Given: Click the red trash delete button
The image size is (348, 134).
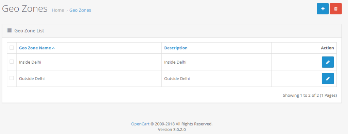Looking at the screenshot, I should [336, 8].
